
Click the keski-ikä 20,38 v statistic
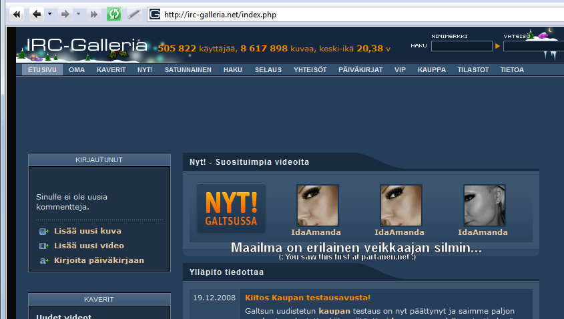coord(355,49)
